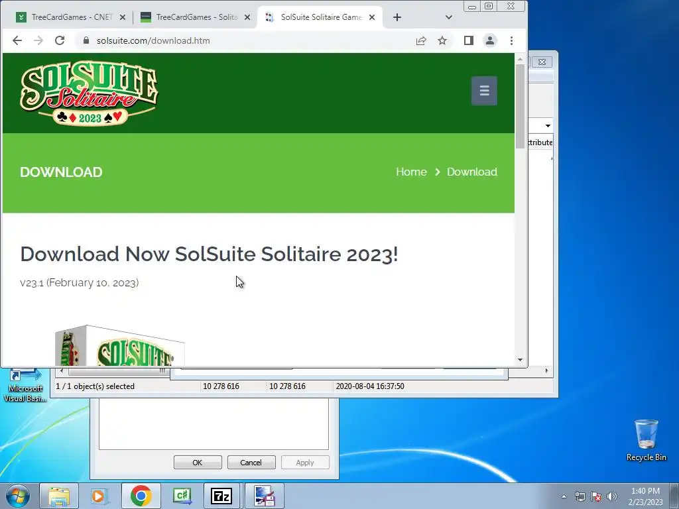679x509 pixels.
Task: Show hidden system tray icons
Action: point(564,496)
